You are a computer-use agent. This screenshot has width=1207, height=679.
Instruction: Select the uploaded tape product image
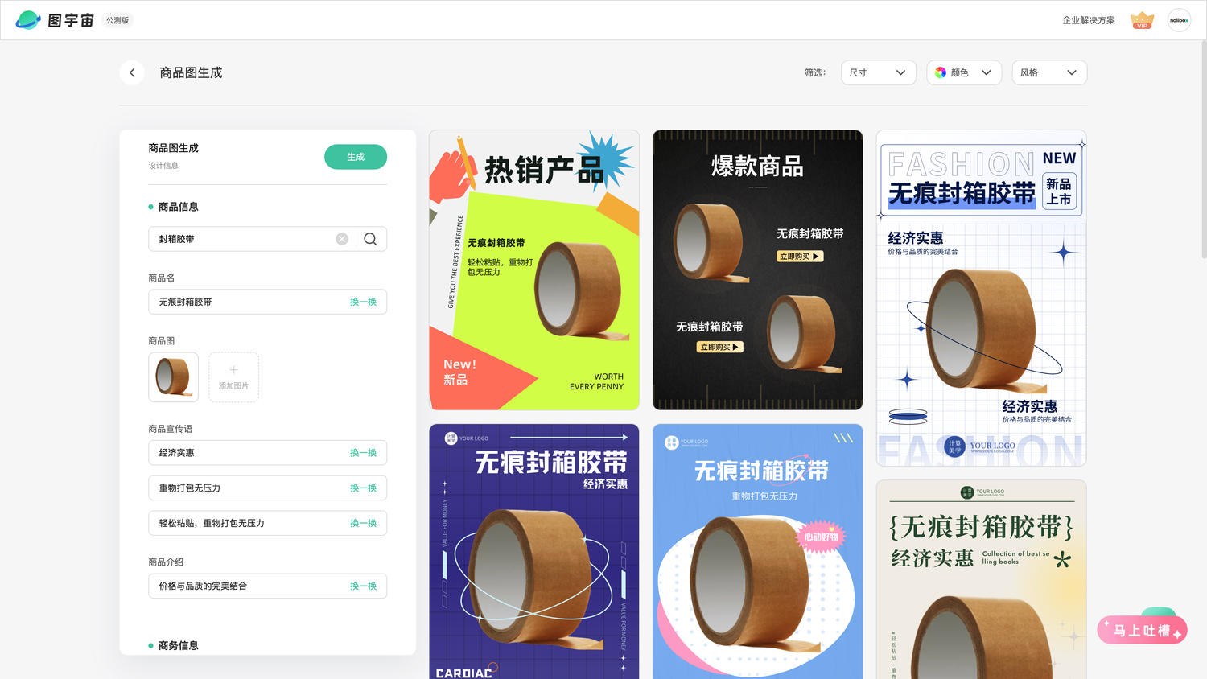tap(173, 377)
